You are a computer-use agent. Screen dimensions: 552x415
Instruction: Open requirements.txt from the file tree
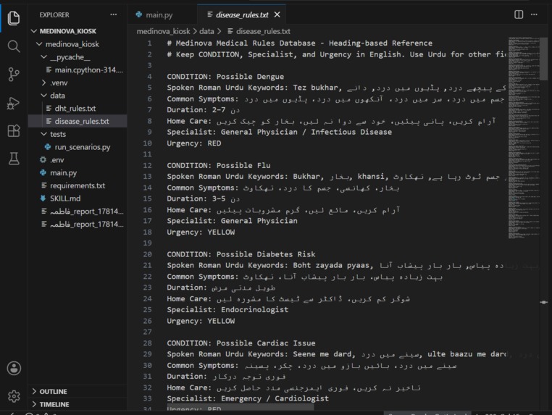(78, 185)
